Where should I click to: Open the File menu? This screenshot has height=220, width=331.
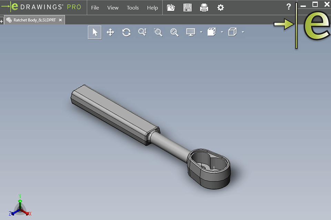click(x=95, y=8)
